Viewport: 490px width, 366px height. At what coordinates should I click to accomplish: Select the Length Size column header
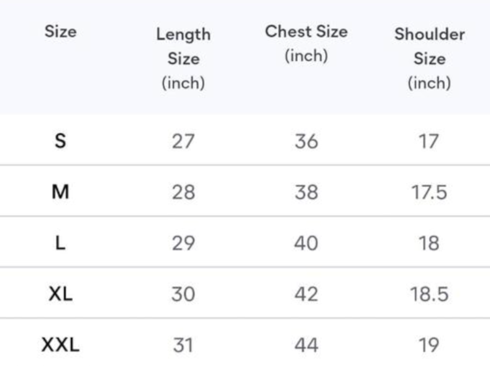[x=183, y=58]
